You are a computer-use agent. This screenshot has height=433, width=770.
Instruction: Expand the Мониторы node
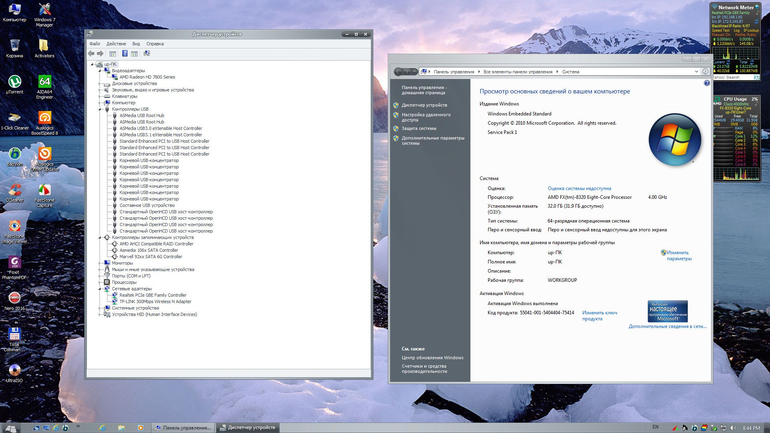pyautogui.click(x=100, y=263)
